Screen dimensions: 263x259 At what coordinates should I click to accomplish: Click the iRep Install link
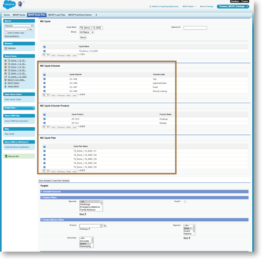pos(9,134)
